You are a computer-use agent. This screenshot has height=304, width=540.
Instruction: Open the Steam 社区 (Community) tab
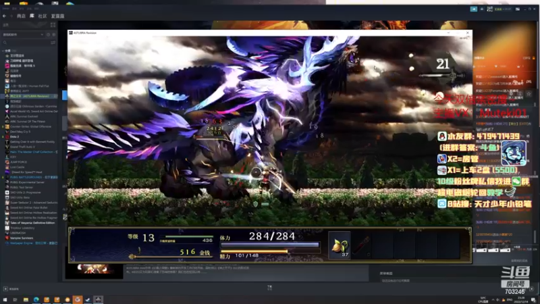(x=43, y=16)
